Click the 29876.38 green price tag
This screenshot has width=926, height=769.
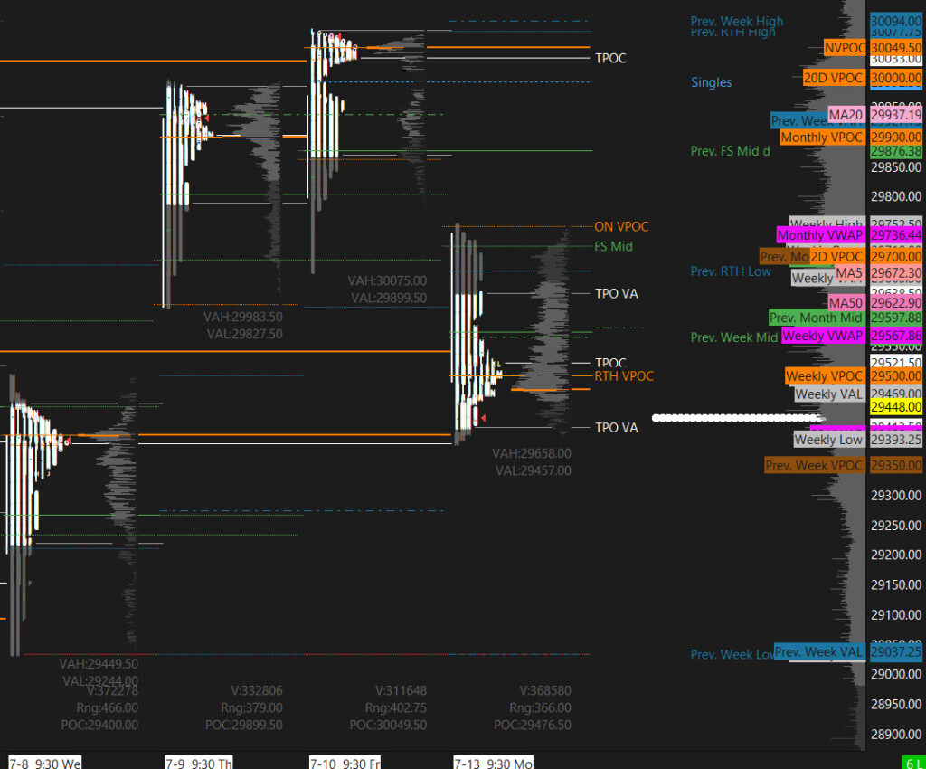coord(896,152)
